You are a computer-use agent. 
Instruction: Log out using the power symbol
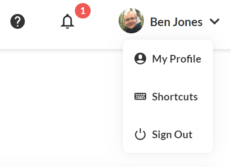140,134
